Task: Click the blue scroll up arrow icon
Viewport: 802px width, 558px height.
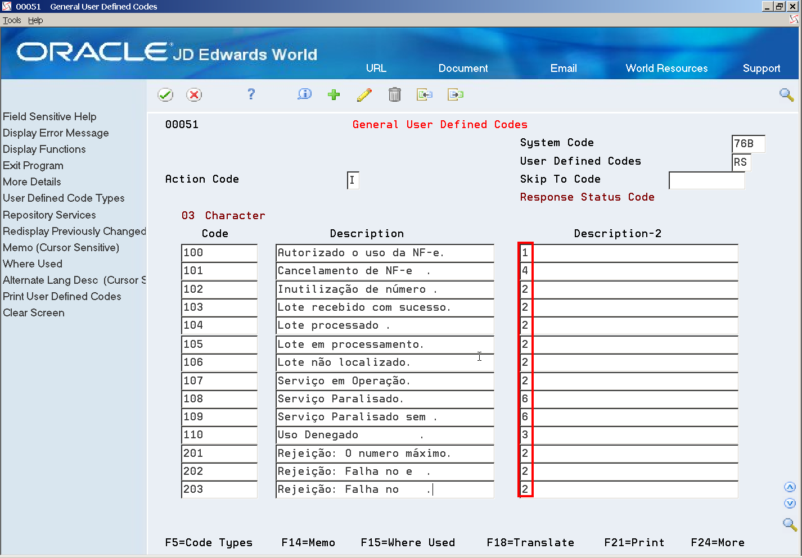Action: (x=790, y=487)
